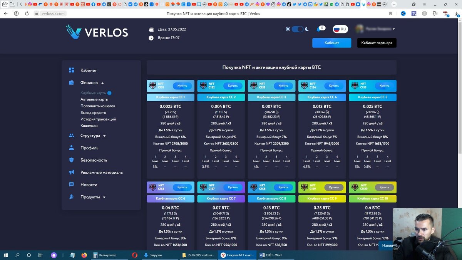Viewport: 462px width, 260px height.
Task: Click the Продукты icon in sidebar
Action: coord(71,197)
